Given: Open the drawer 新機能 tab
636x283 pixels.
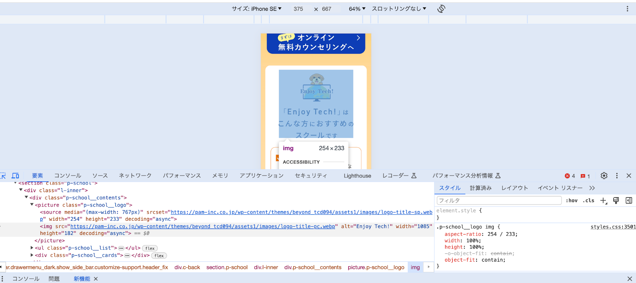Looking at the screenshot, I should (x=82, y=279).
